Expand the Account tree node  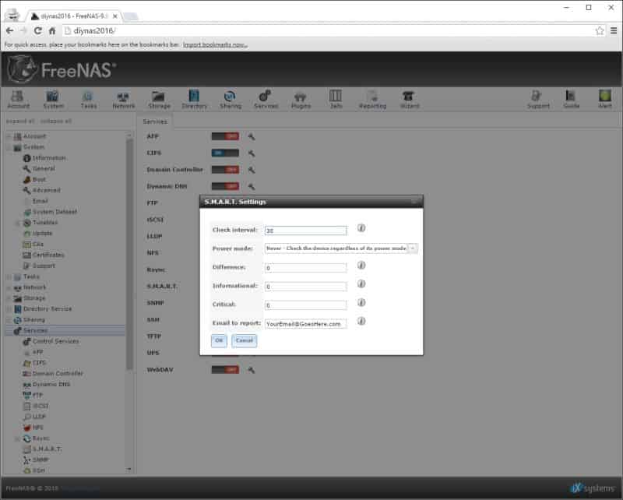click(9, 137)
